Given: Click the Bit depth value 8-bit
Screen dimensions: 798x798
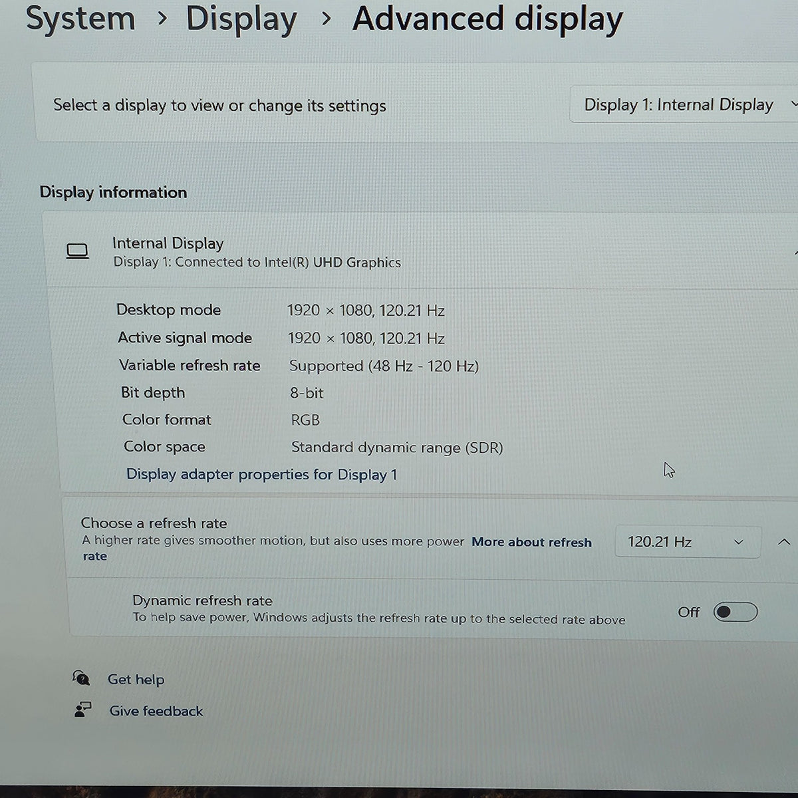Looking at the screenshot, I should point(307,393).
